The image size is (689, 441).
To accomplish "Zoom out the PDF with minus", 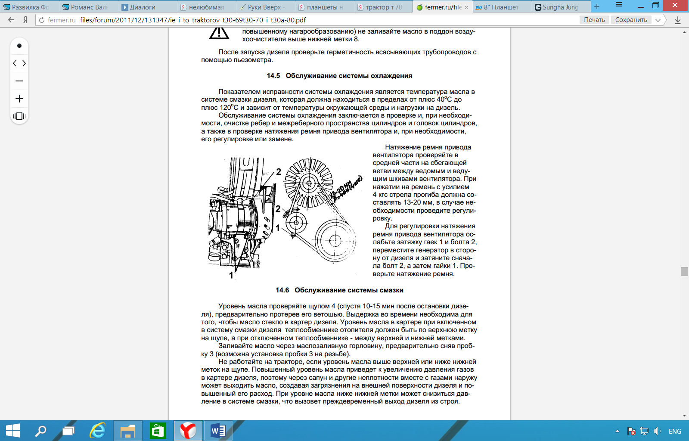I will click(x=19, y=81).
